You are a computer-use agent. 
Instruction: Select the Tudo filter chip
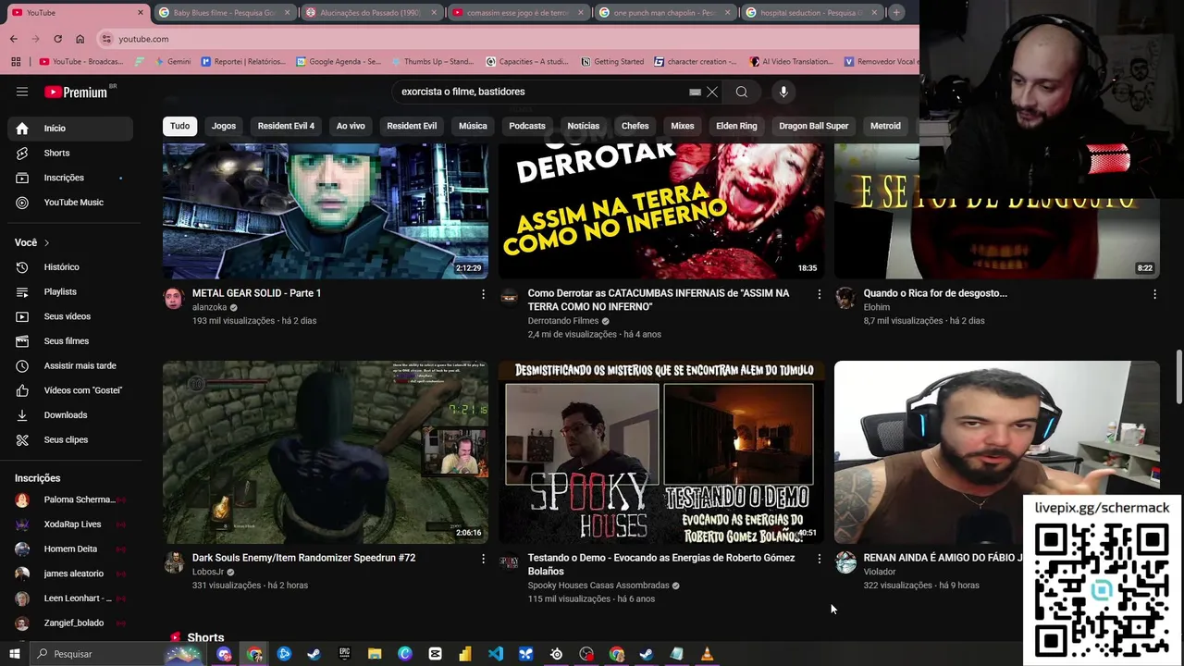coord(179,126)
